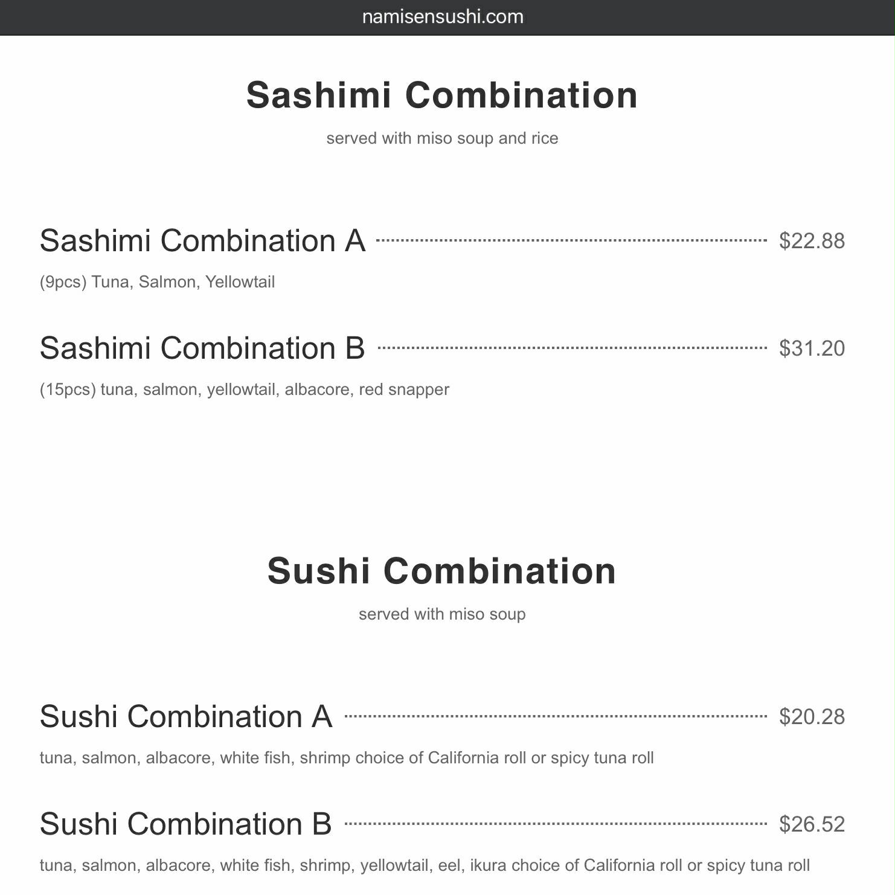The height and width of the screenshot is (895, 895).
Task: Click the $20.28 price
Action: coord(812,717)
